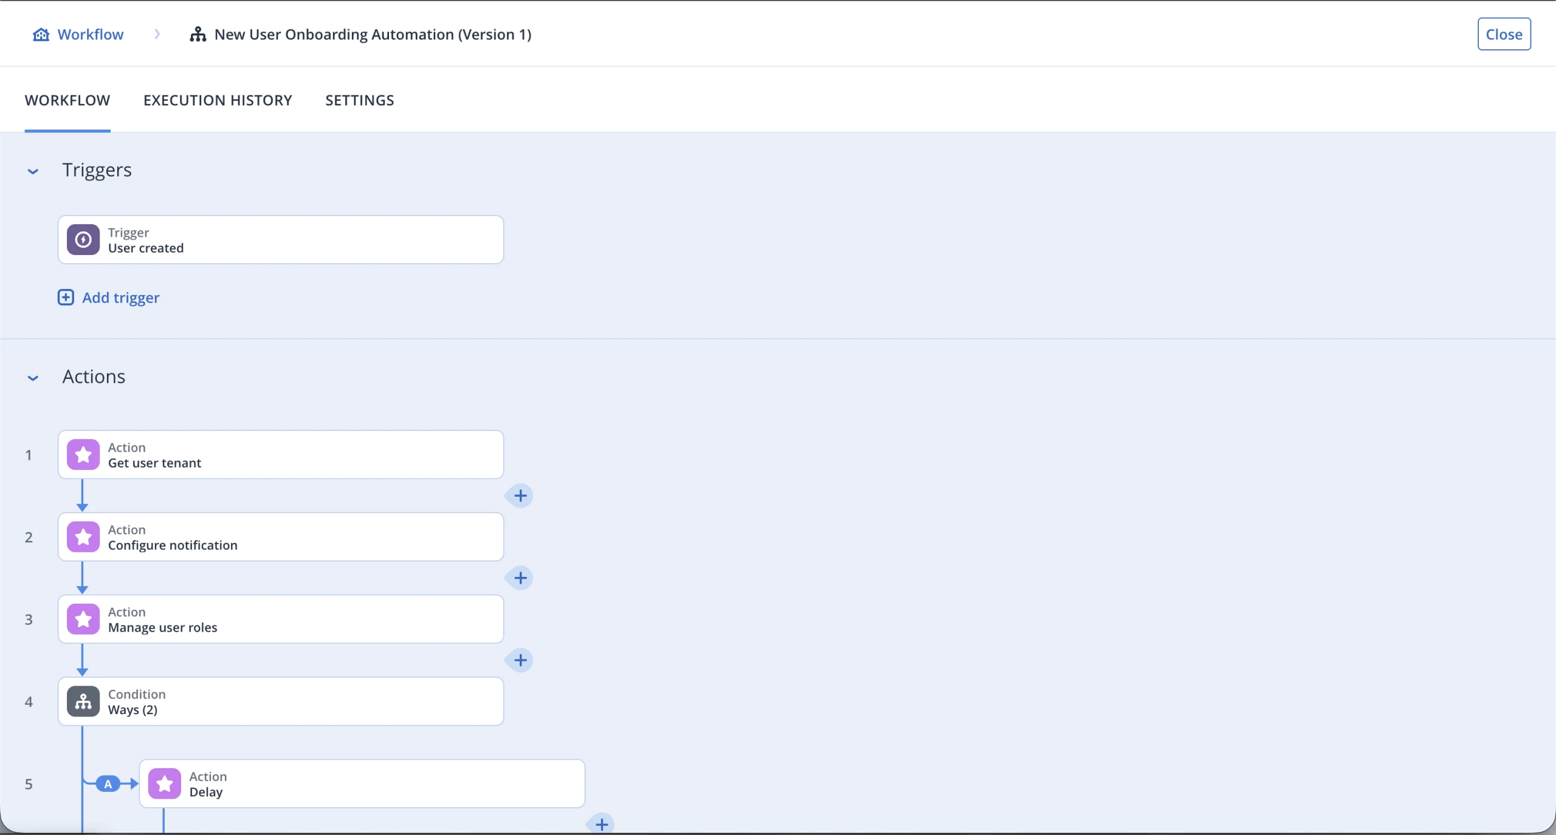Viewport: 1556px width, 835px height.
Task: Add a step after Get user tenant
Action: click(x=520, y=496)
